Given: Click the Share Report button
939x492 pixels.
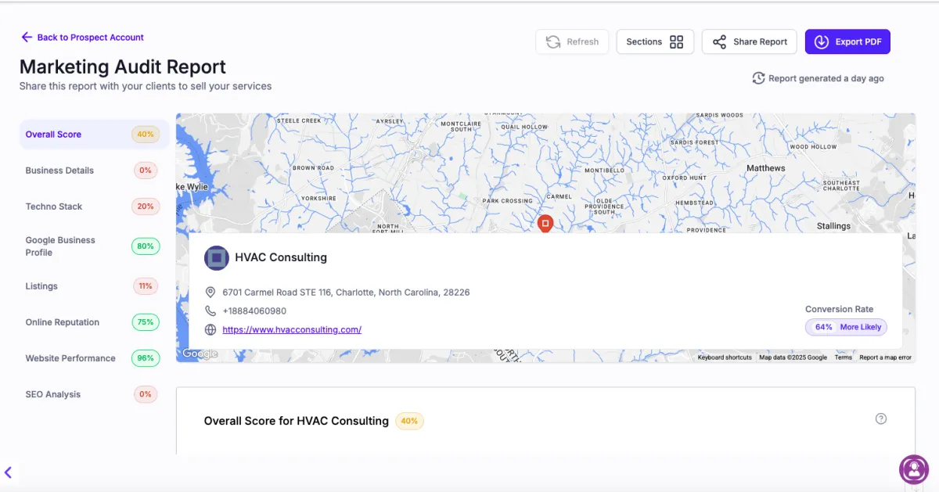Looking at the screenshot, I should (x=750, y=41).
